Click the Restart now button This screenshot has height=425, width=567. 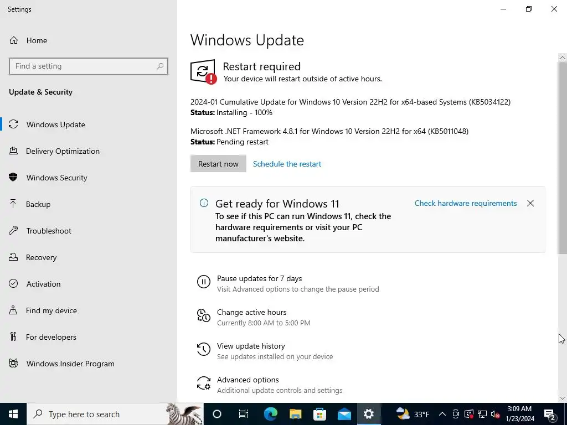(x=218, y=164)
